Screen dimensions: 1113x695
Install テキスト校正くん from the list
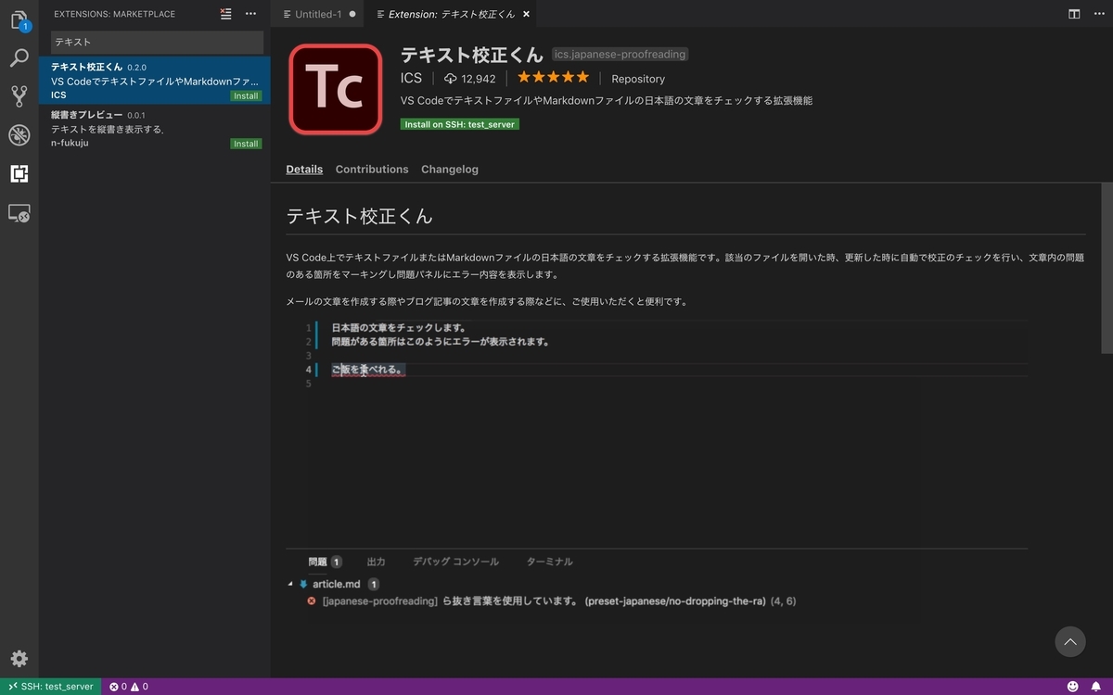(x=246, y=95)
